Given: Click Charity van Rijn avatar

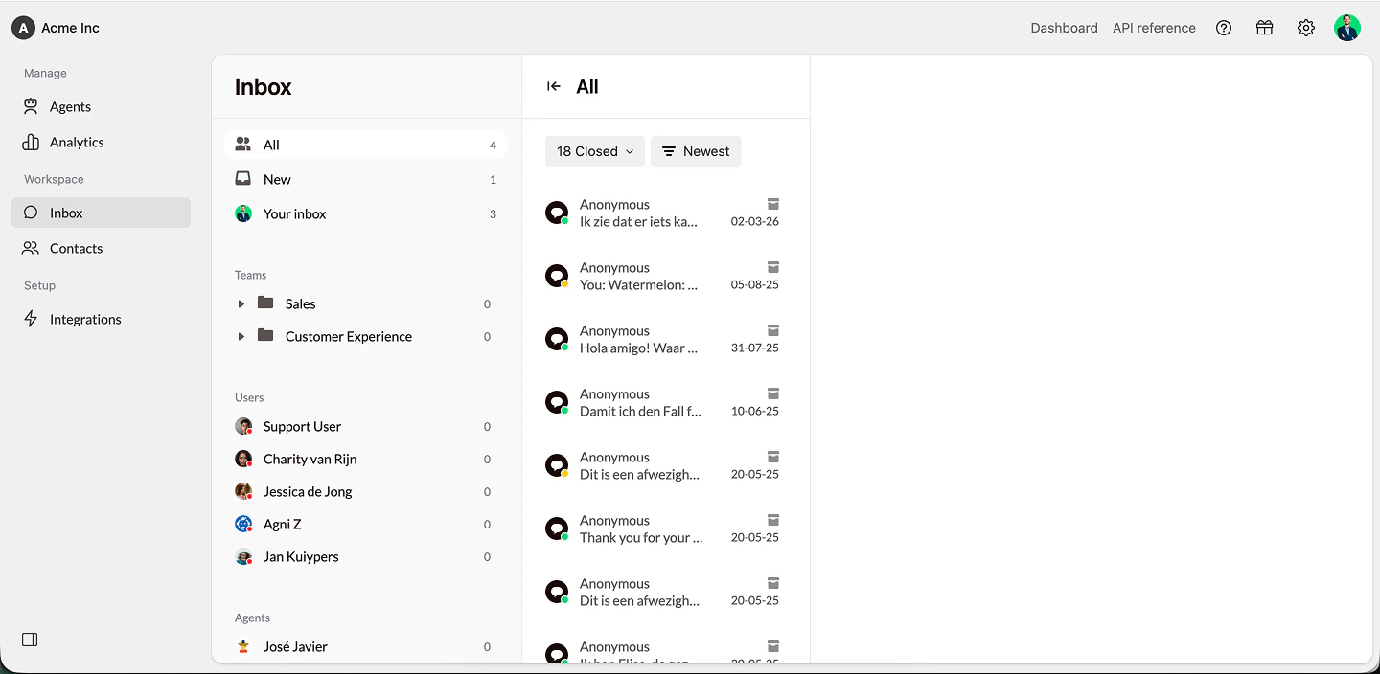Looking at the screenshot, I should (243, 459).
